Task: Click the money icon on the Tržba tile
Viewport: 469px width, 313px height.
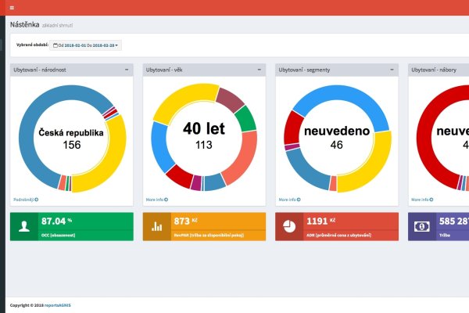Action: point(422,226)
